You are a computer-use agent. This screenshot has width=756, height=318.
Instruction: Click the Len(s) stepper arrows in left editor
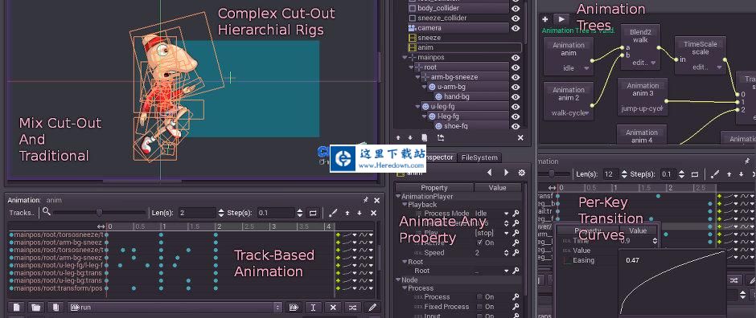pos(221,213)
